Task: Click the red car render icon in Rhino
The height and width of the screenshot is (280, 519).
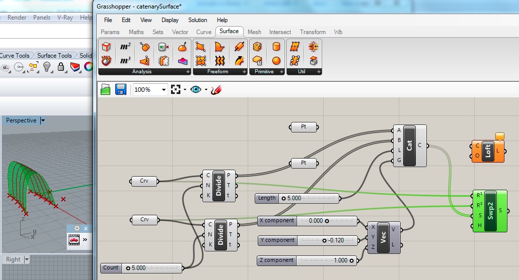Action: [x=74, y=239]
